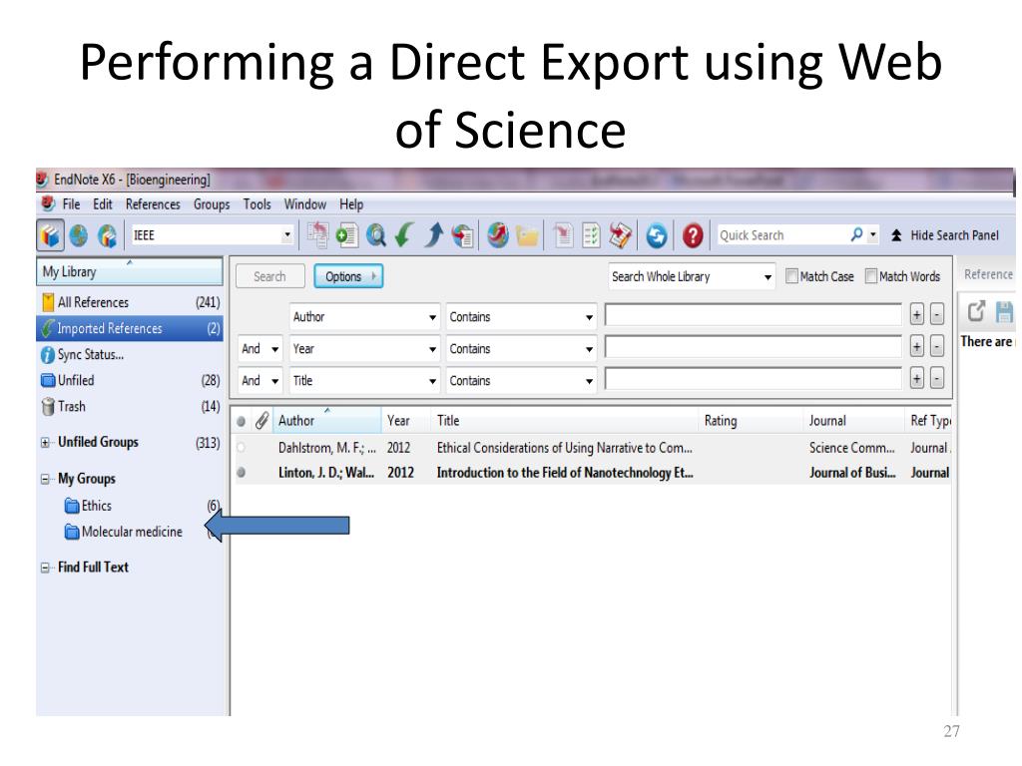The image size is (1022, 766).
Task: Sort references by Journal column header
Action: point(853,421)
